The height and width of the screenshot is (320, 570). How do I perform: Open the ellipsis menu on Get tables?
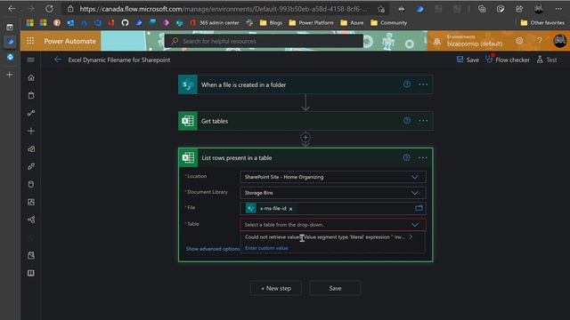click(423, 121)
